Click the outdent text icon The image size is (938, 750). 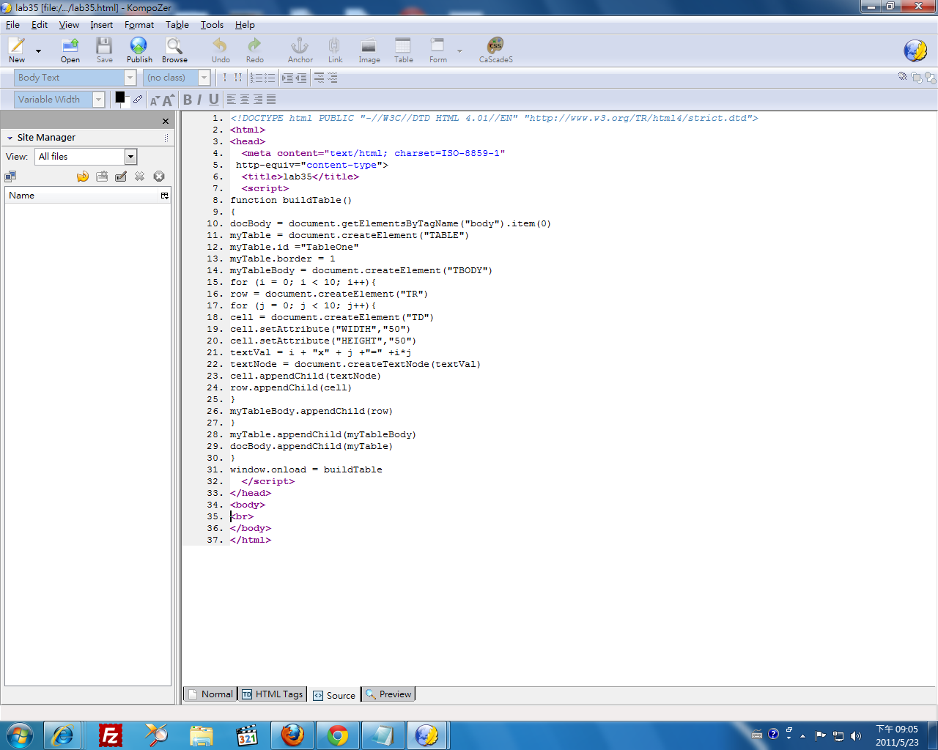[300, 78]
